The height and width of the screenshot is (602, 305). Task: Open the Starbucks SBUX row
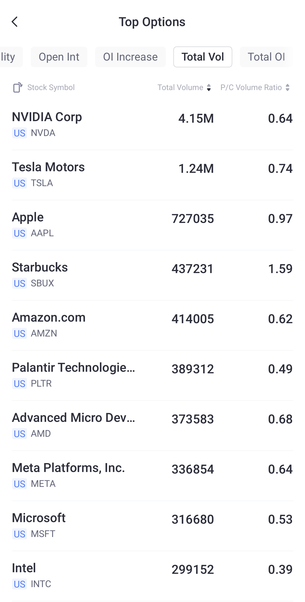point(152,275)
